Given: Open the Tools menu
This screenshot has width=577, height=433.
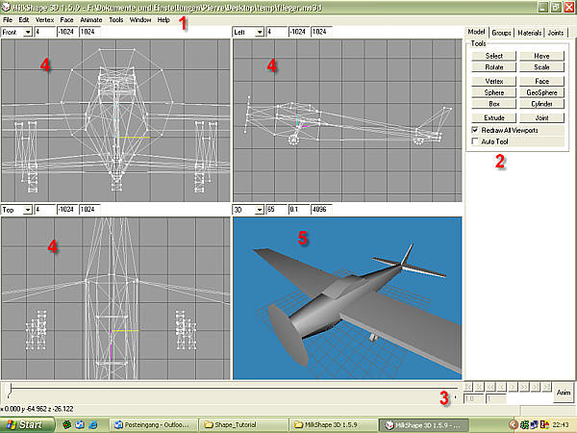Looking at the screenshot, I should pyautogui.click(x=116, y=20).
